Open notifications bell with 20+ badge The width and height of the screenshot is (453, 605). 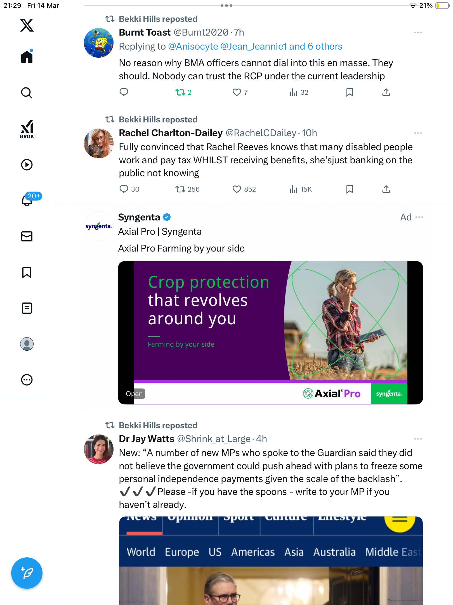(27, 200)
